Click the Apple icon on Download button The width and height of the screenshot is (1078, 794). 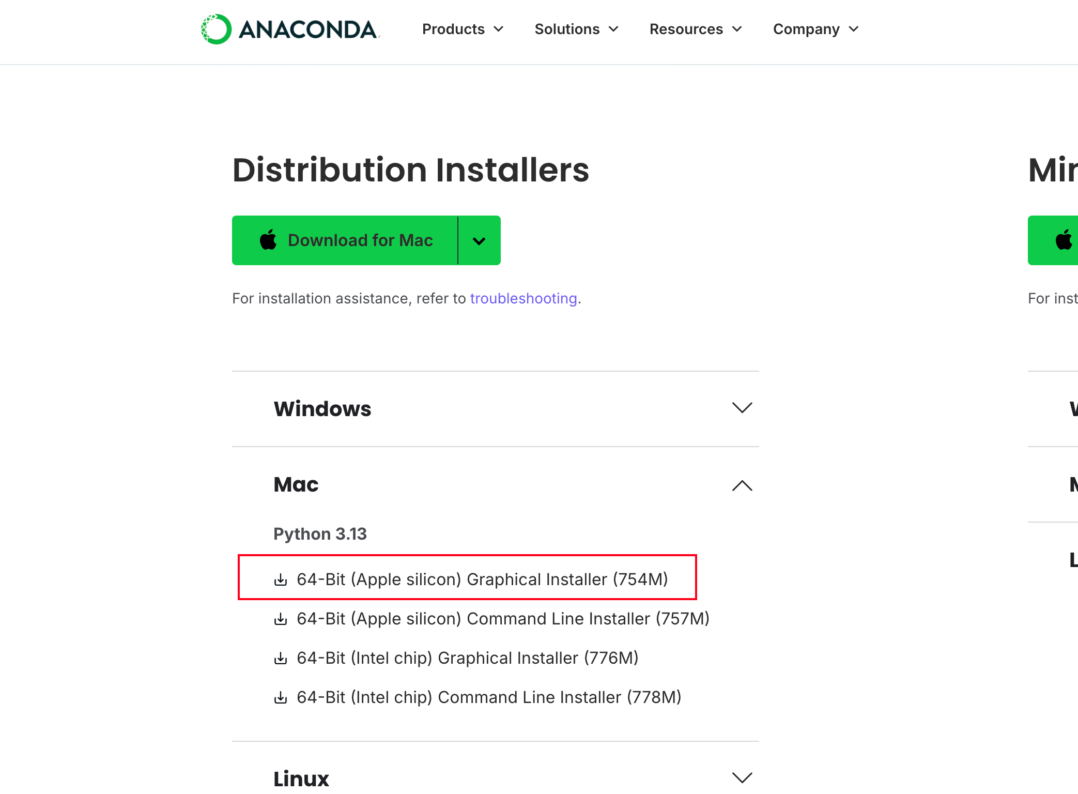tap(268, 240)
